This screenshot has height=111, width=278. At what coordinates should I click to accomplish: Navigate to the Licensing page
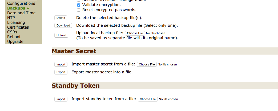[x=16, y=23]
